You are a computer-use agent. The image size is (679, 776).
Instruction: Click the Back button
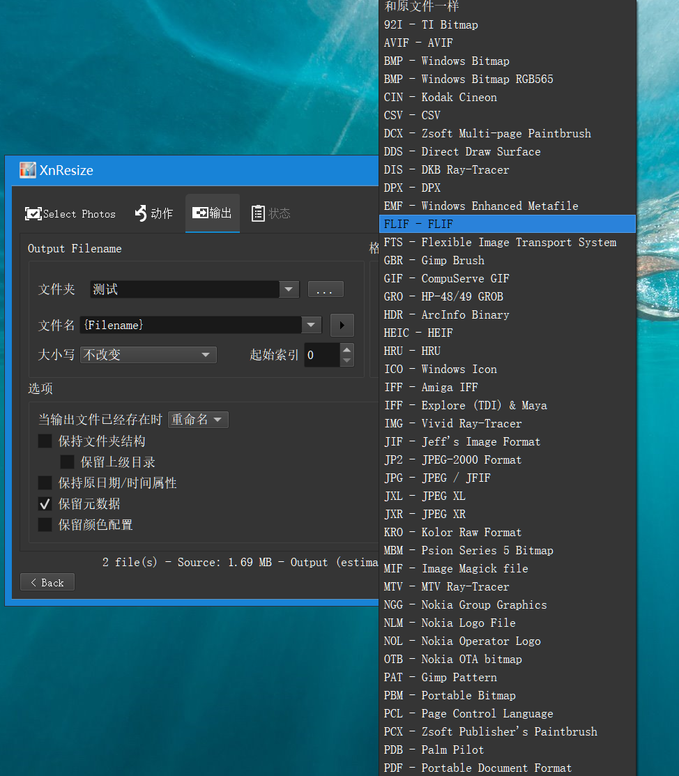click(x=47, y=582)
